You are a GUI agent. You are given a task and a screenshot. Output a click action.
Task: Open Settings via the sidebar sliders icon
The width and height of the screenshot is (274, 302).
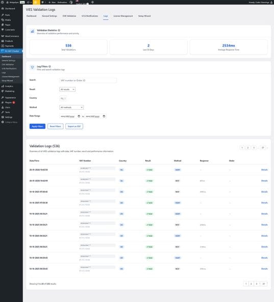(x=3, y=117)
